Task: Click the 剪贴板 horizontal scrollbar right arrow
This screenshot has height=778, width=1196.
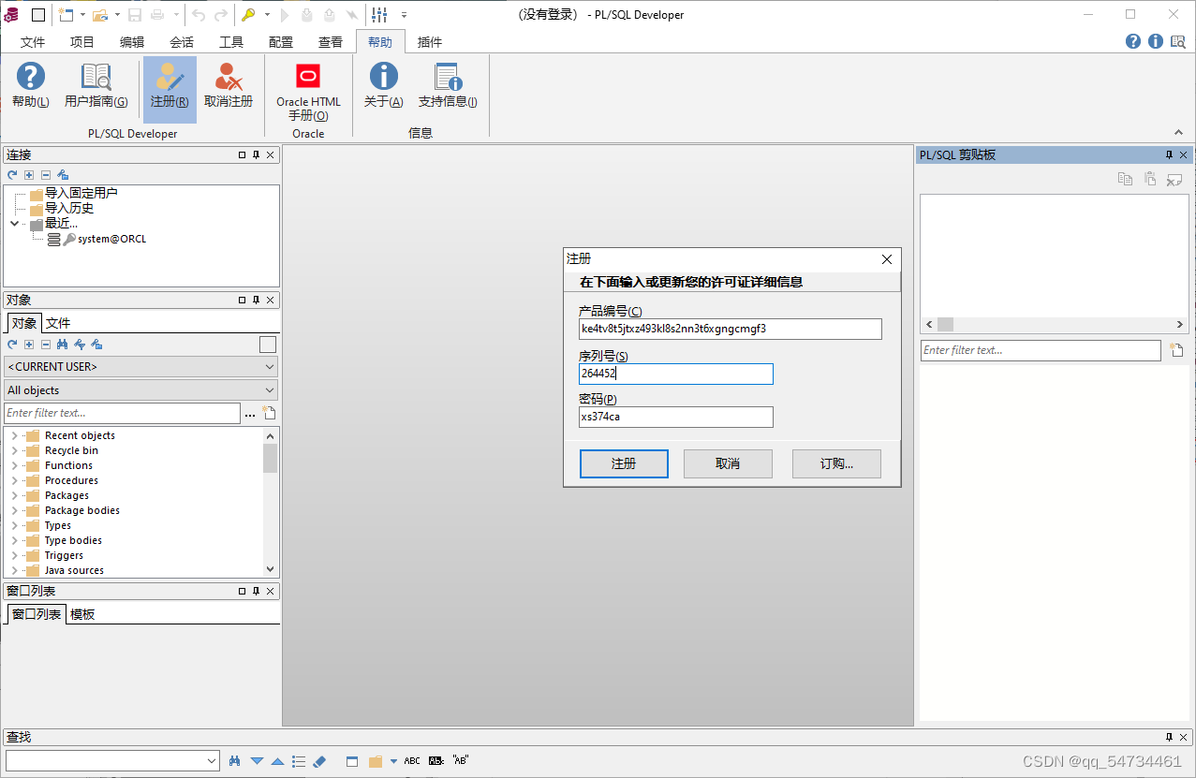Action: click(x=1181, y=324)
